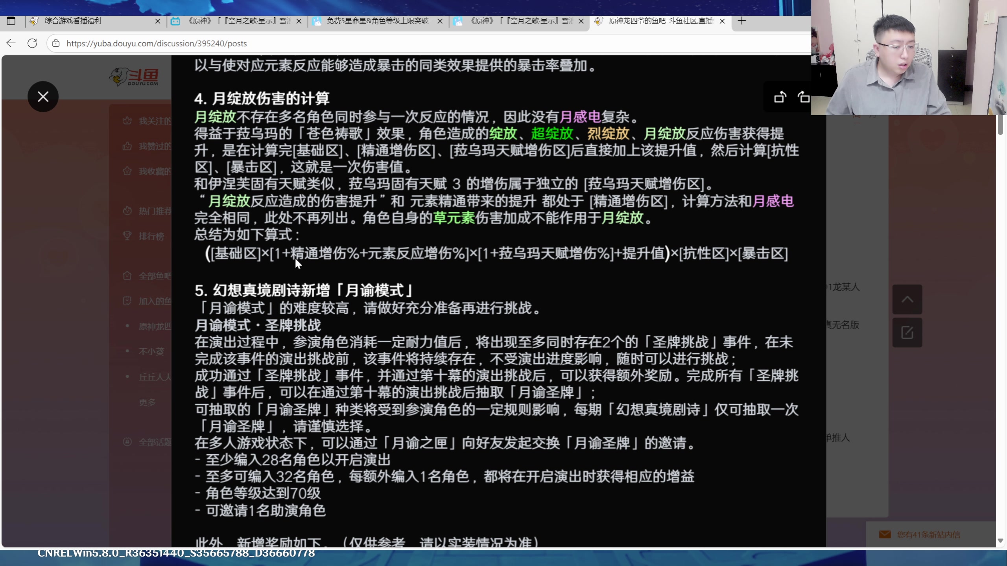
Task: Click the damage formula line
Action: [496, 254]
